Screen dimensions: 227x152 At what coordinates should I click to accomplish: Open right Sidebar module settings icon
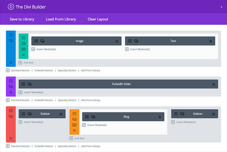pyautogui.click(x=176, y=114)
